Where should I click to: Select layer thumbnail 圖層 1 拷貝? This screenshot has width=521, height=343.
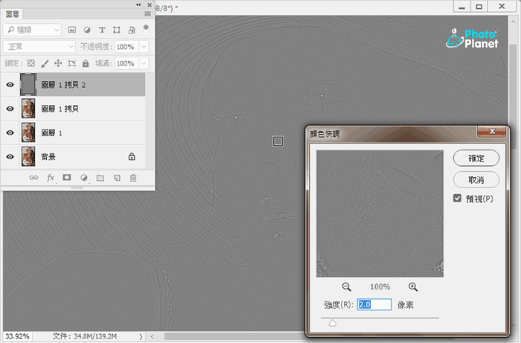[x=28, y=109]
